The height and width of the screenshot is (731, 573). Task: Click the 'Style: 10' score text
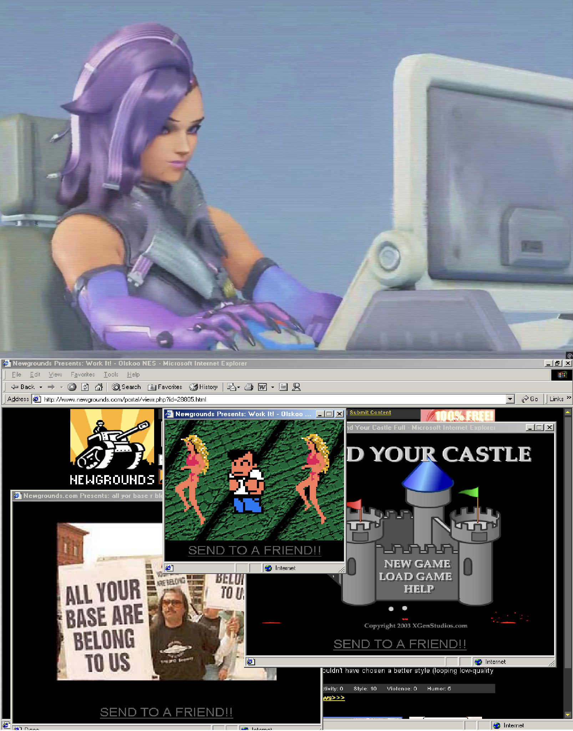pyautogui.click(x=365, y=689)
